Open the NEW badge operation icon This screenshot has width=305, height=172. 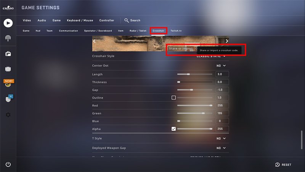(x=8, y=83)
